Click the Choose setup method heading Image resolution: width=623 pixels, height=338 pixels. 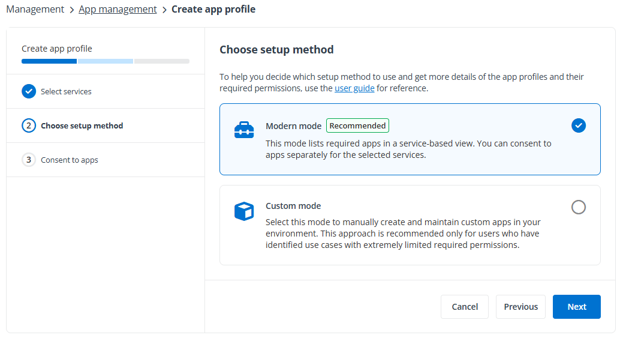(x=276, y=50)
